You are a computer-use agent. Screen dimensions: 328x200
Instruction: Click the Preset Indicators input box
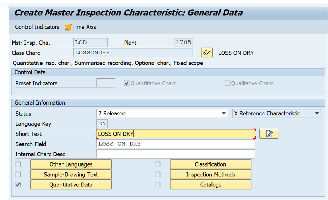106,83
